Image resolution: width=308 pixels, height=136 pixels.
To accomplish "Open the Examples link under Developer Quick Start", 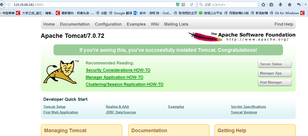I will click(176, 107).
